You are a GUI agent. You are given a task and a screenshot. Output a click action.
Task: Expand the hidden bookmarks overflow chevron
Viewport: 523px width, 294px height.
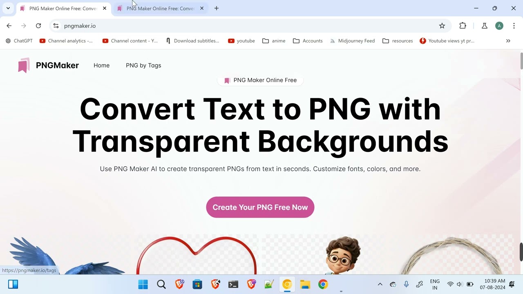tap(508, 40)
